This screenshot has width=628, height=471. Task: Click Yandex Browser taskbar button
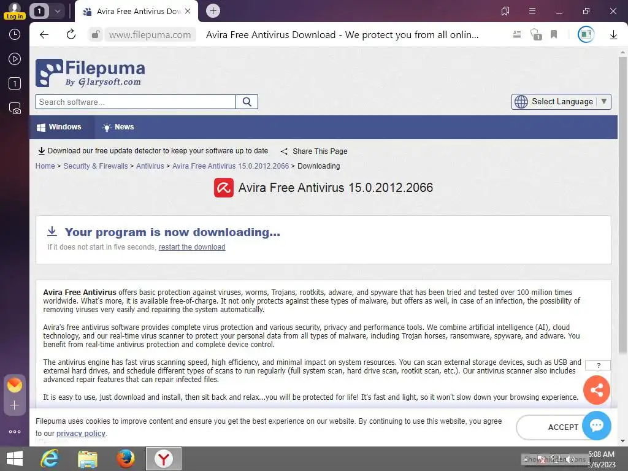point(163,459)
